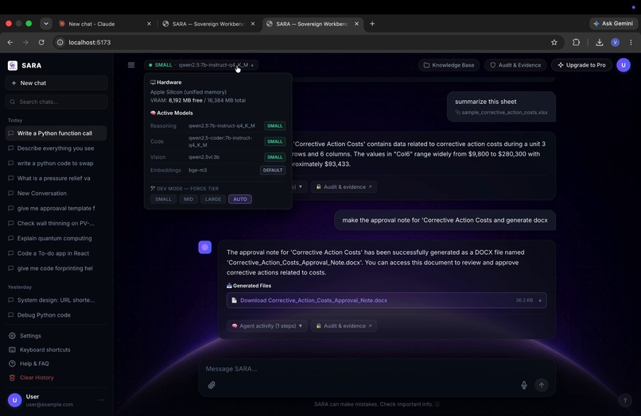Select the SMALL force tier
Image resolution: width=641 pixels, height=416 pixels.
coord(163,199)
